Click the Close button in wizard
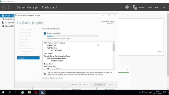169x95 pixels. tap(99, 84)
